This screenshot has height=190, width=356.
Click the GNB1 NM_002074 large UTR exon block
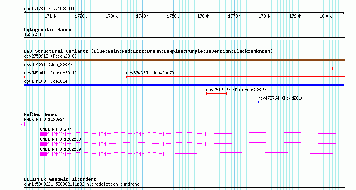pos(43,134)
